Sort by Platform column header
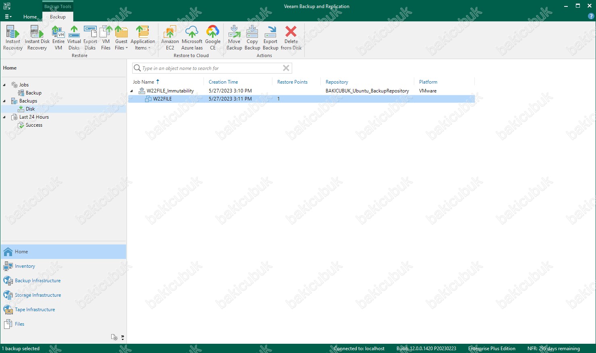Image resolution: width=596 pixels, height=353 pixels. tap(428, 82)
